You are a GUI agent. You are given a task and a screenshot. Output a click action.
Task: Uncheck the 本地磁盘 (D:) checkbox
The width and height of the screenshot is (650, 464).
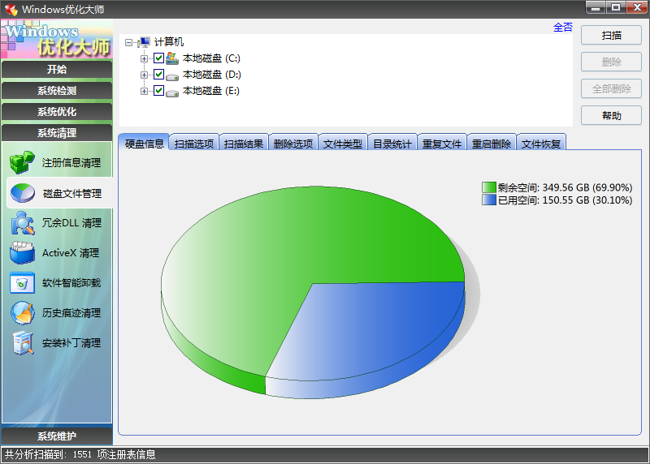pos(158,75)
